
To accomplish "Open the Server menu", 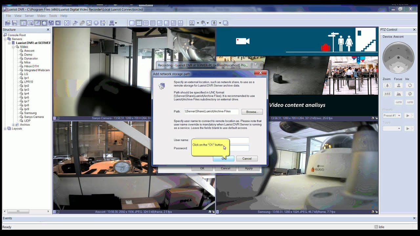I will pos(29,16).
